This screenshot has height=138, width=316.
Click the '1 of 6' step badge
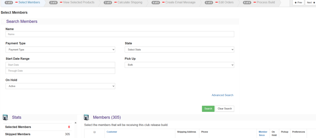click(9, 2)
